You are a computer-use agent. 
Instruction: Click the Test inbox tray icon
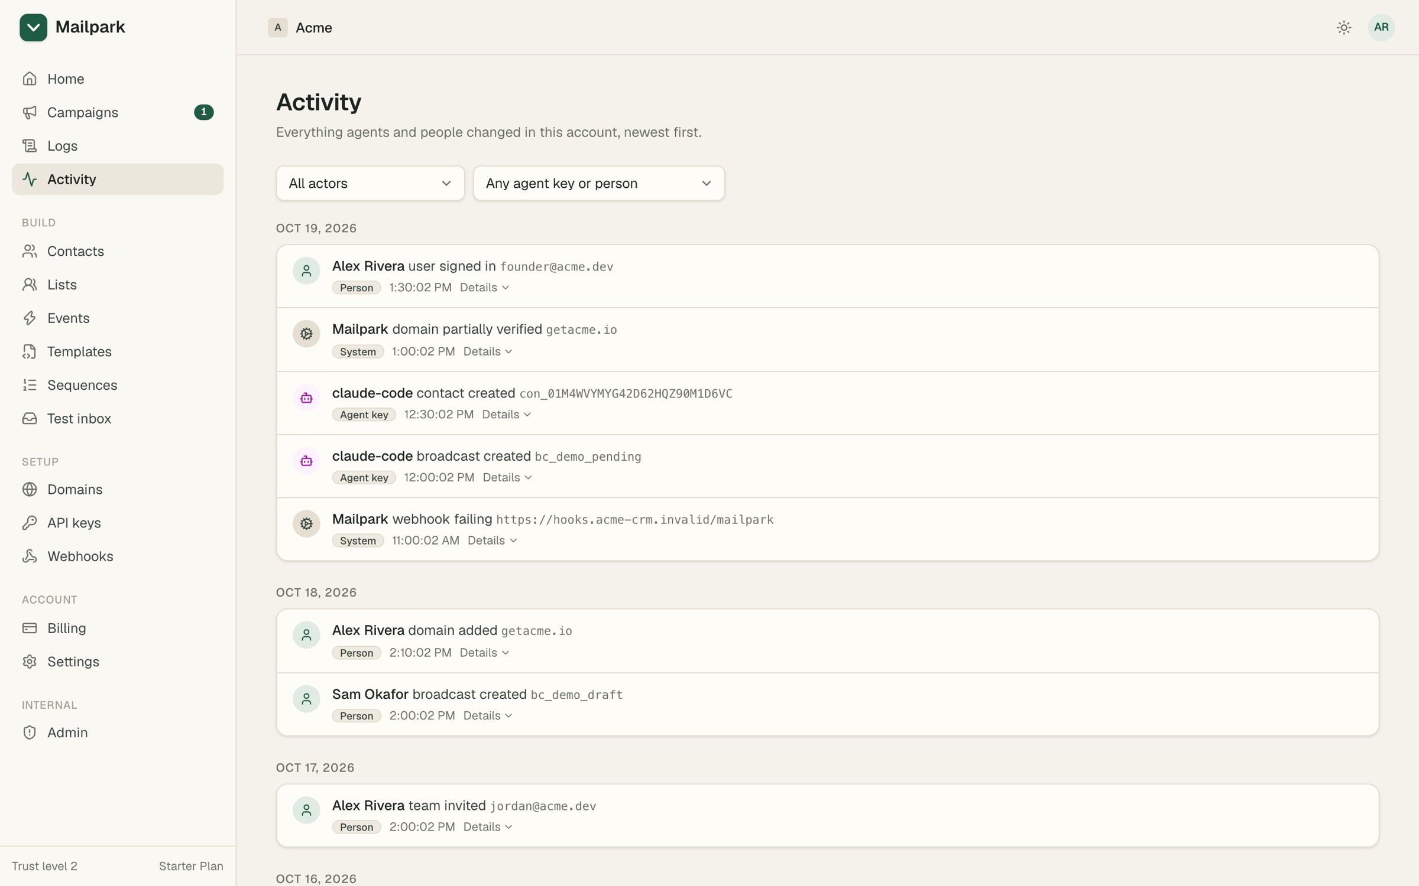(x=30, y=418)
